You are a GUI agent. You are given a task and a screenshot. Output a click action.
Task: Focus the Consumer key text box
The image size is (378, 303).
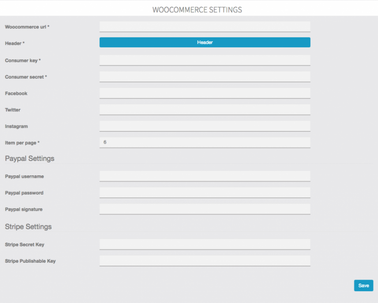(x=205, y=60)
